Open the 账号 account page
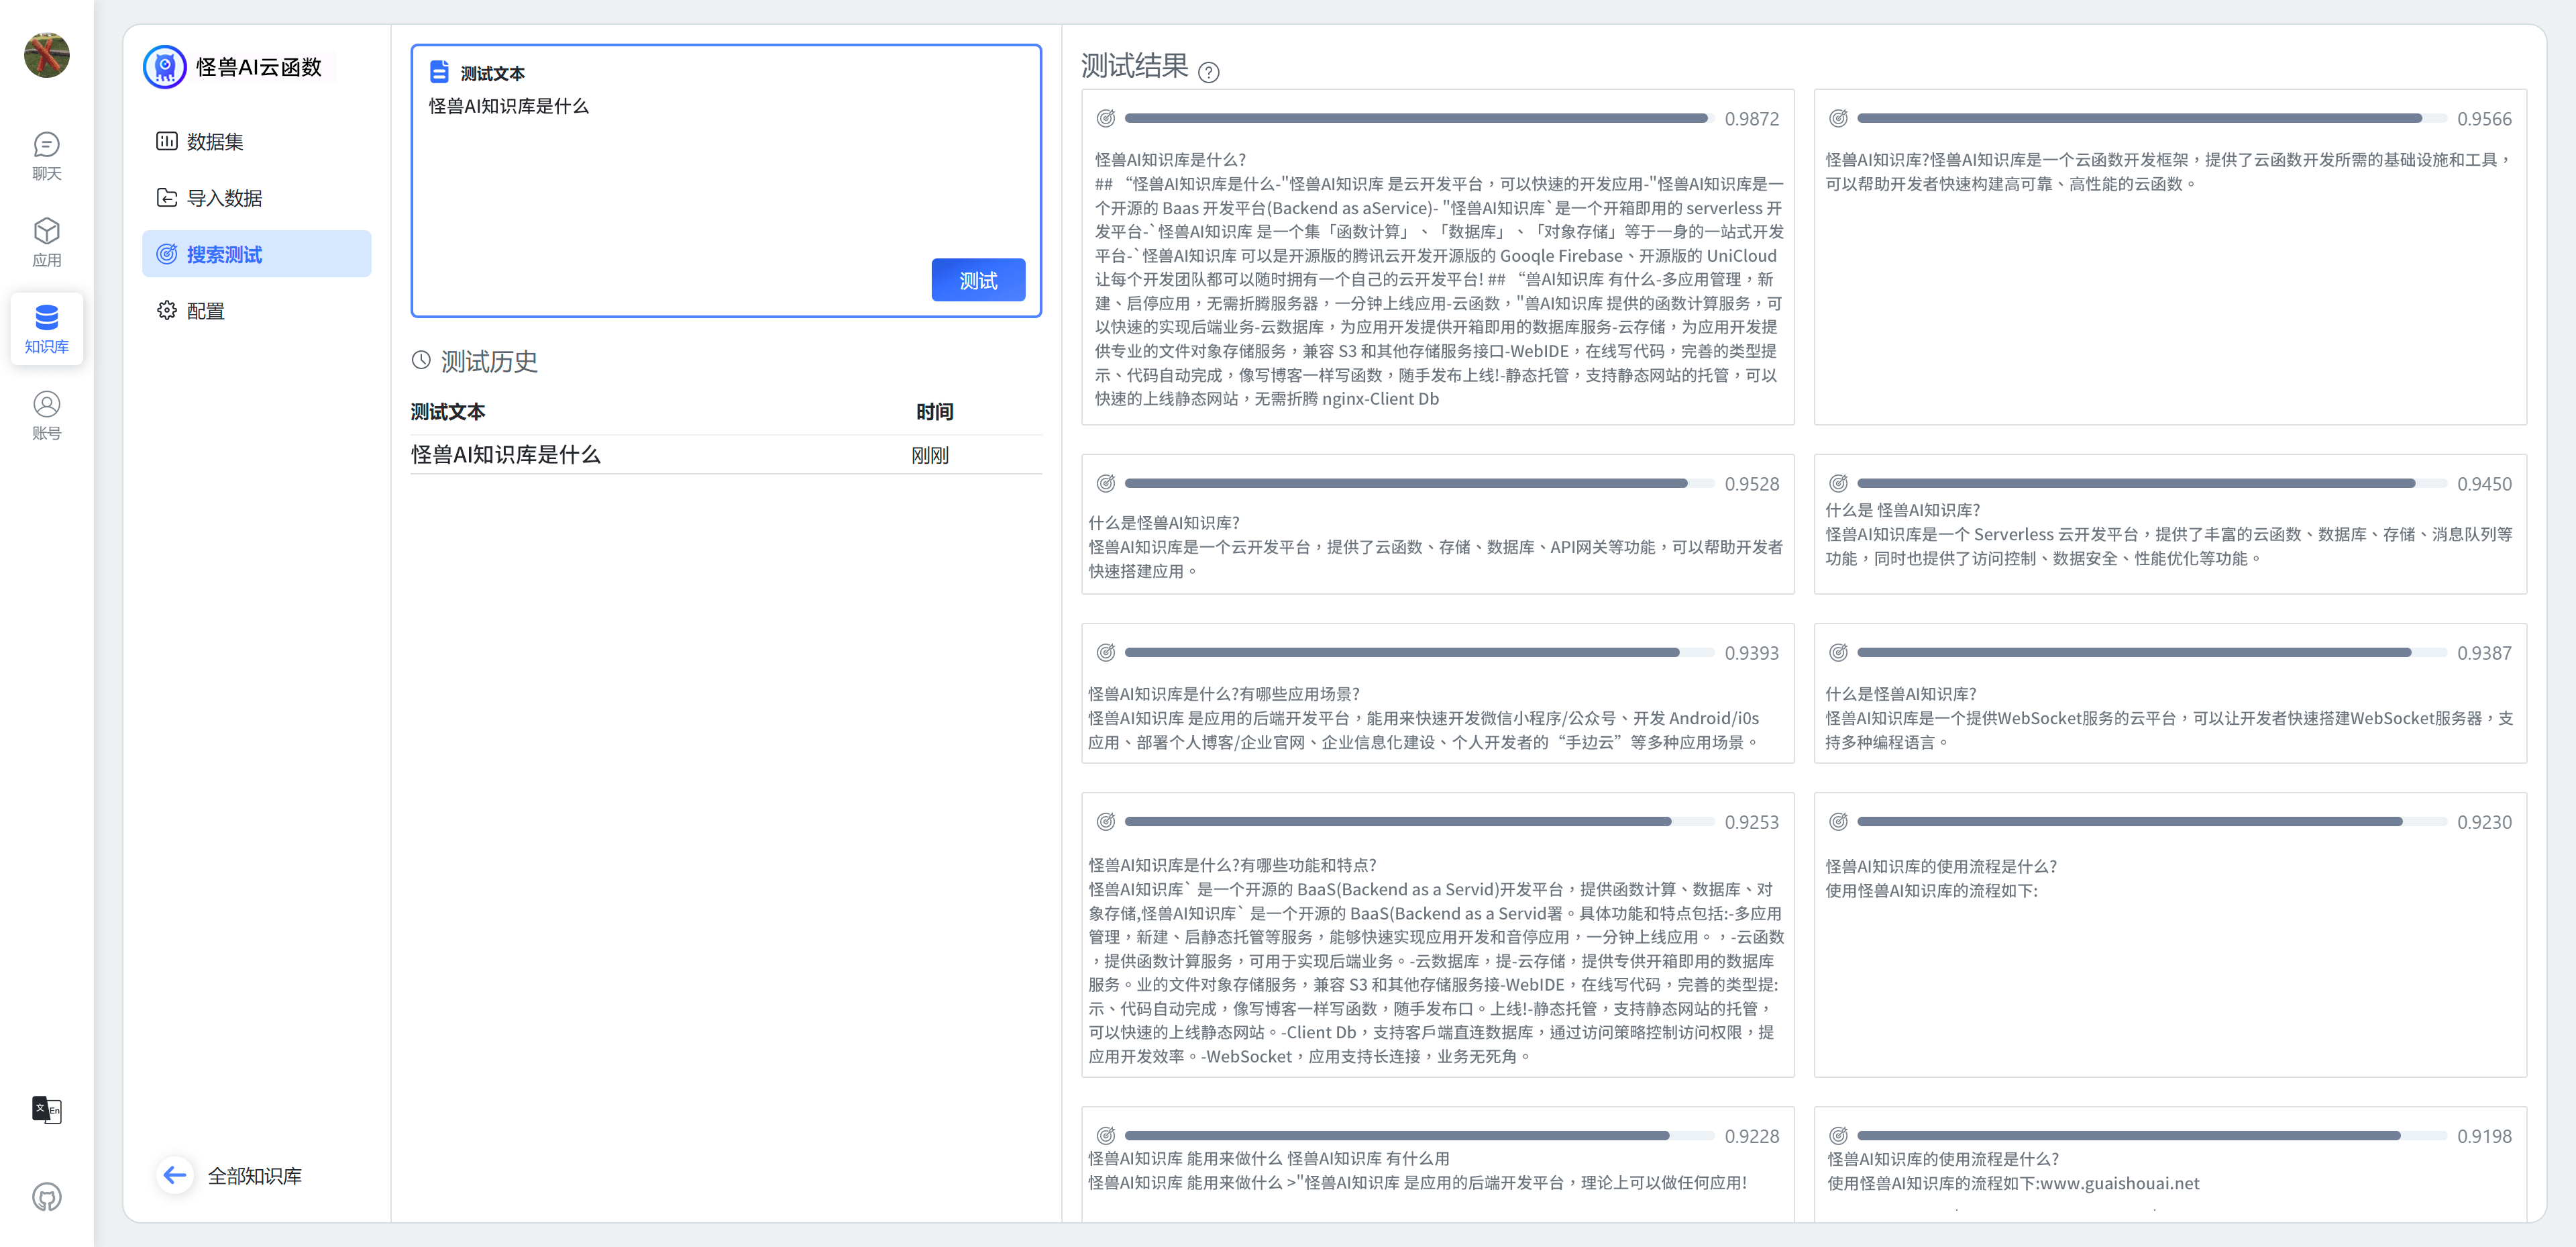Viewport: 2576px width, 1247px height. [46, 416]
